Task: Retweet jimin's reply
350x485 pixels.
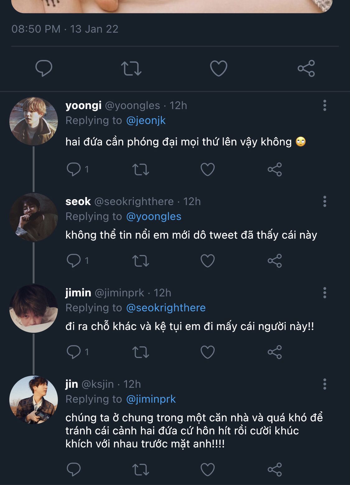Action: click(141, 352)
